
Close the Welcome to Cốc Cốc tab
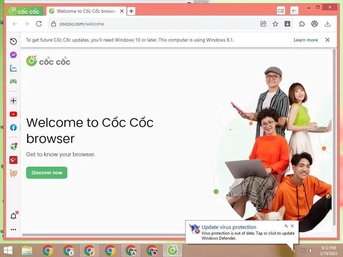coord(122,11)
